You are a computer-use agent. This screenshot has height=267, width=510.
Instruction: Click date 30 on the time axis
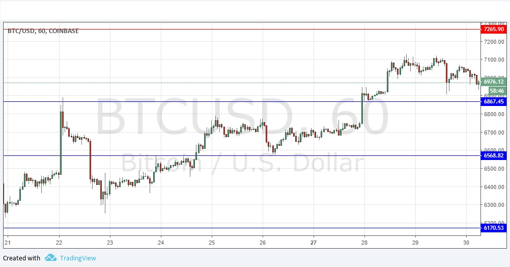pyautogui.click(x=466, y=243)
